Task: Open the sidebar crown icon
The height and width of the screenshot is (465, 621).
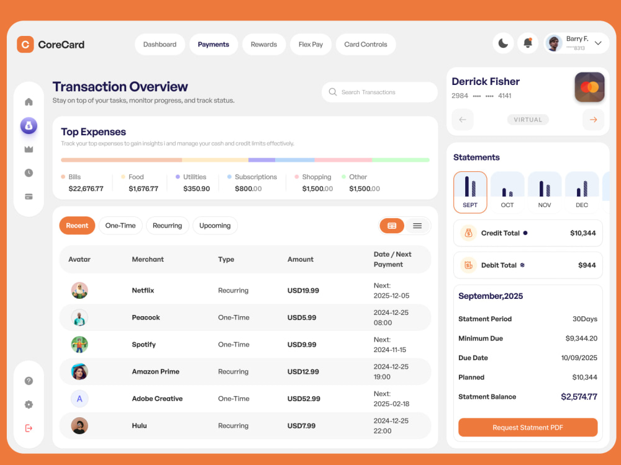Action: pyautogui.click(x=29, y=149)
